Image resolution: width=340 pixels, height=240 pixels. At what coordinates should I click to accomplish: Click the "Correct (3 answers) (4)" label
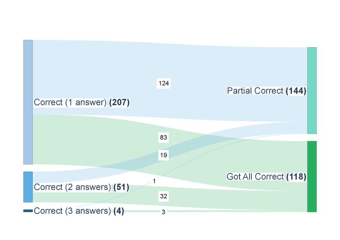(79, 211)
